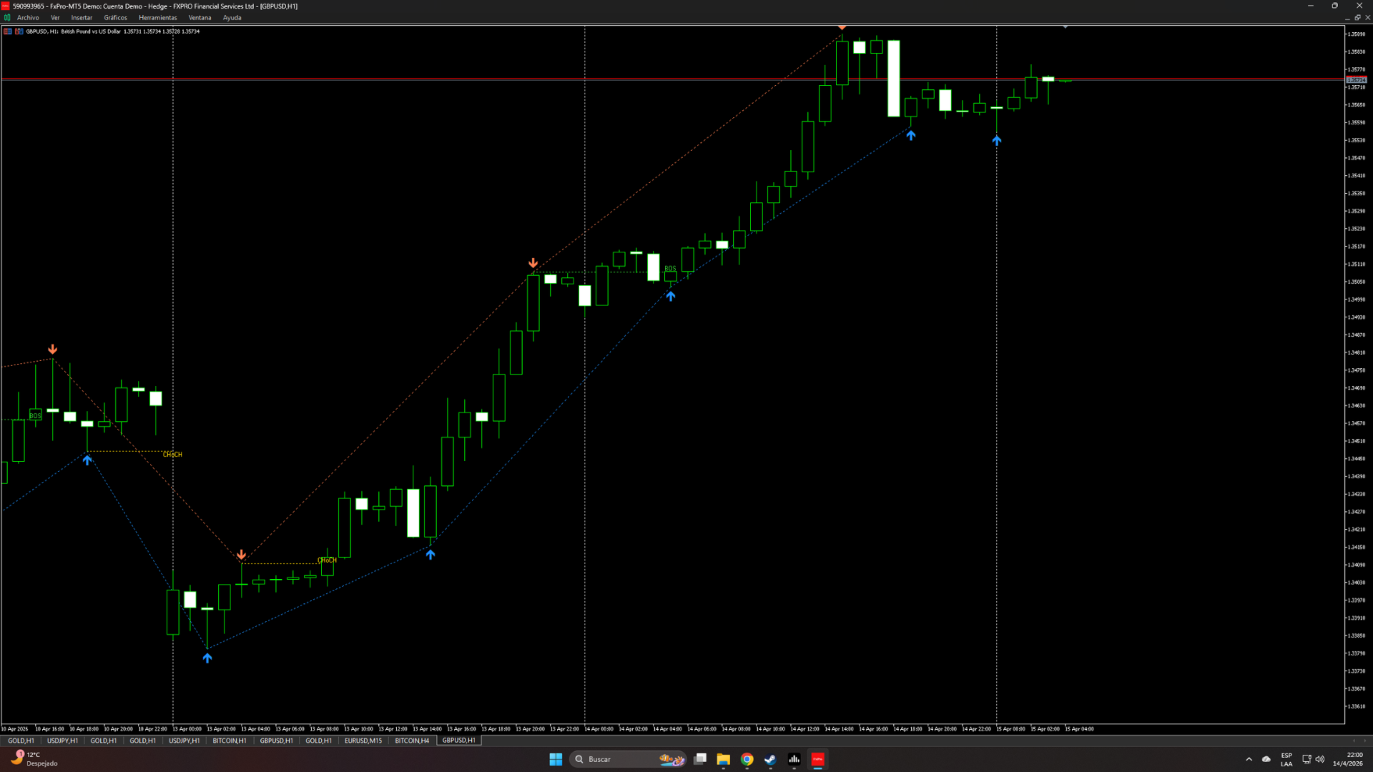Open the Insertar menu
Viewport: 1373px width, 772px height.
pos(82,18)
